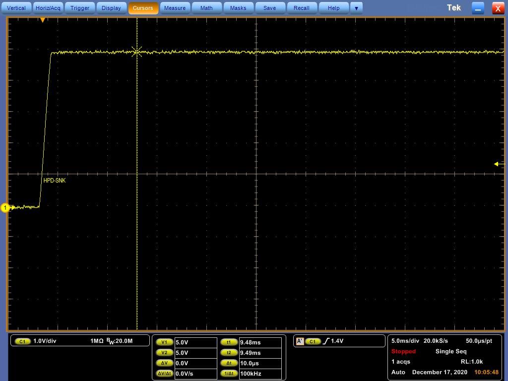Click the December 17, 2020 date readout
Viewport: 508px width, 381px height.
click(440, 372)
